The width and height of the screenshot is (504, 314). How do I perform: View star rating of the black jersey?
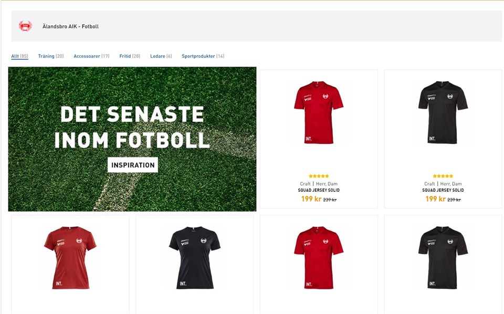443,176
